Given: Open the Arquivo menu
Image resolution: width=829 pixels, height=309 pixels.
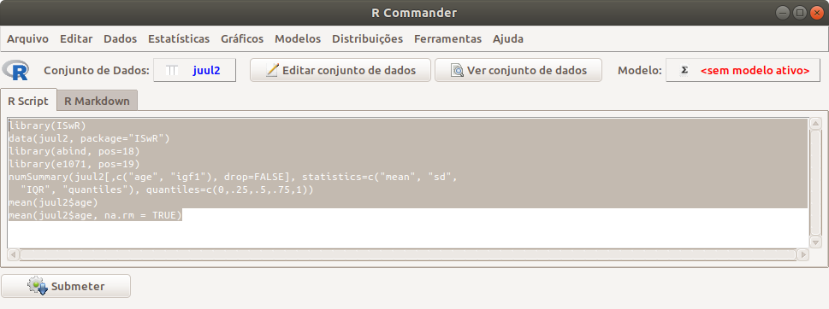Looking at the screenshot, I should pos(27,39).
